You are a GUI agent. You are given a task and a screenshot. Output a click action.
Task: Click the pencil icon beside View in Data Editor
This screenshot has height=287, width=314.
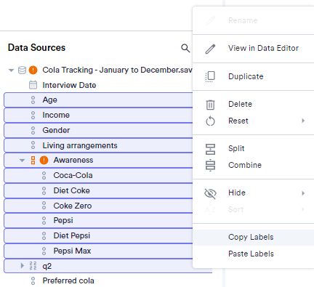(210, 49)
